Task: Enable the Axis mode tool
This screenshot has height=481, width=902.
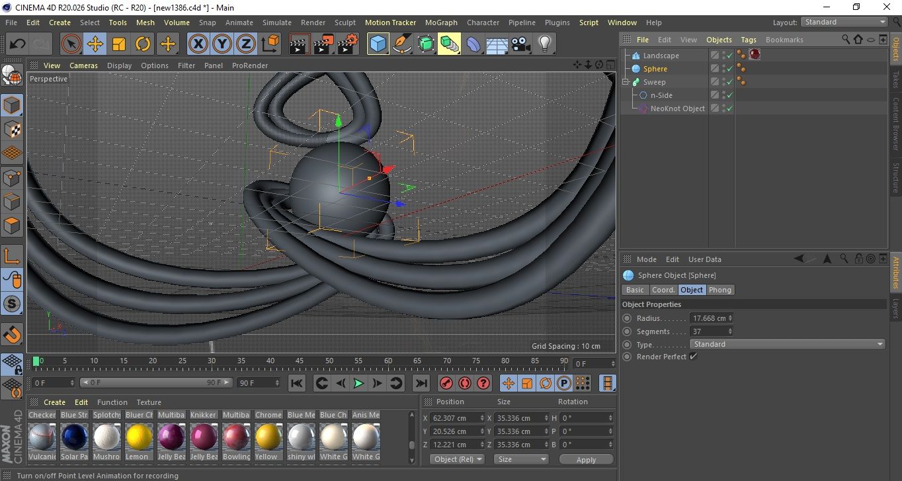Action: pos(12,256)
